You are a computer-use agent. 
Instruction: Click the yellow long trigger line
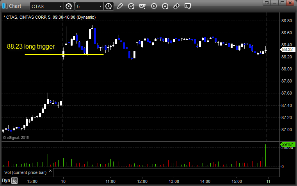coord(64,54)
